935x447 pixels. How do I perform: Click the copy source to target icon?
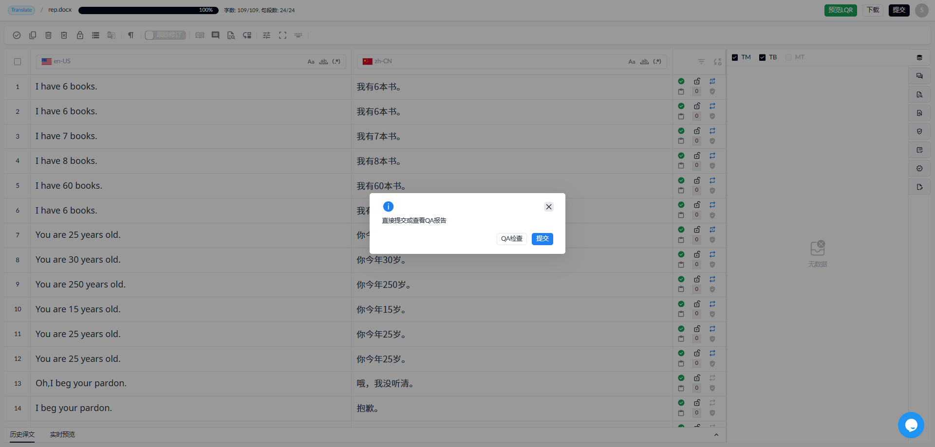point(33,36)
